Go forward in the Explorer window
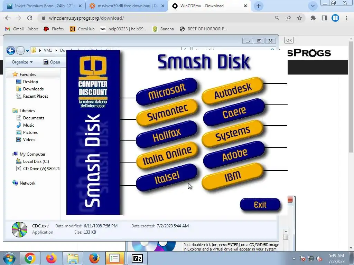 [20, 50]
